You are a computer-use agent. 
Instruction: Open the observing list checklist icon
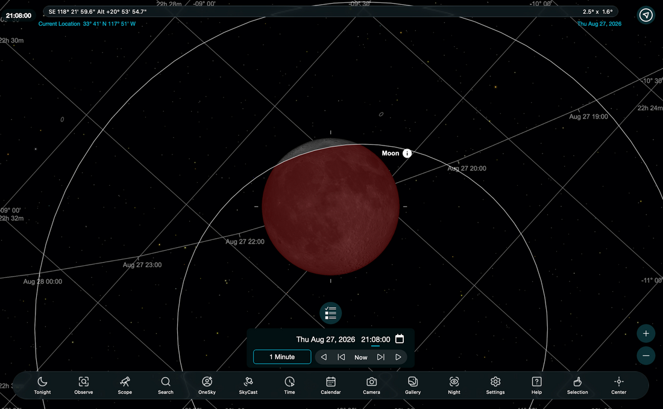point(331,313)
